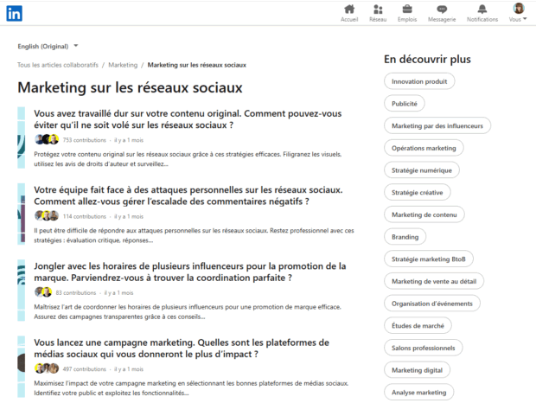The image size is (536, 403).
Task: Open the Stratégie marketing BtoB chip
Action: click(x=429, y=259)
